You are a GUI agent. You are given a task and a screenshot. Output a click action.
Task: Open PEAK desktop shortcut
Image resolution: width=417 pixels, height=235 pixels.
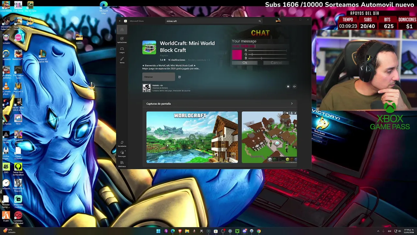pyautogui.click(x=18, y=119)
